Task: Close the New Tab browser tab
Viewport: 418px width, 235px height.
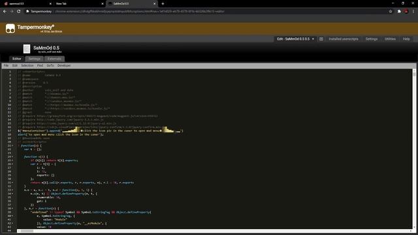Action: [x=103, y=4]
